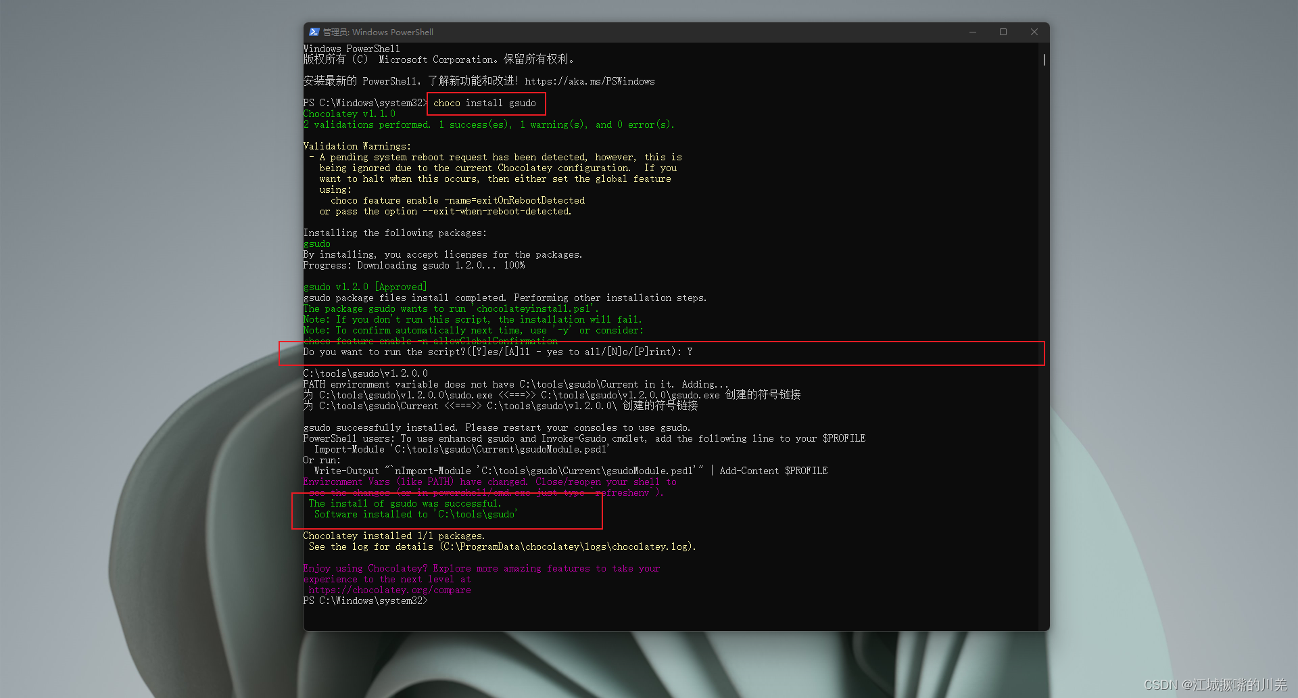Click Software installed to 'C:\tools\gsudo' line

[x=416, y=514]
